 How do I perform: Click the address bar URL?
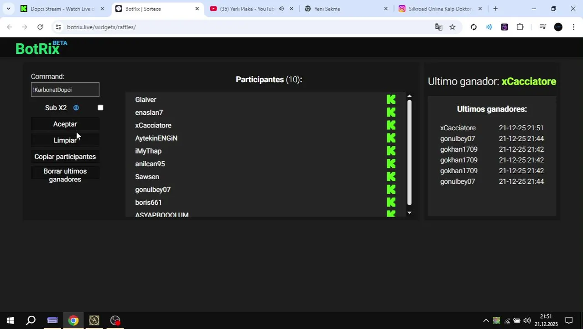(x=101, y=27)
